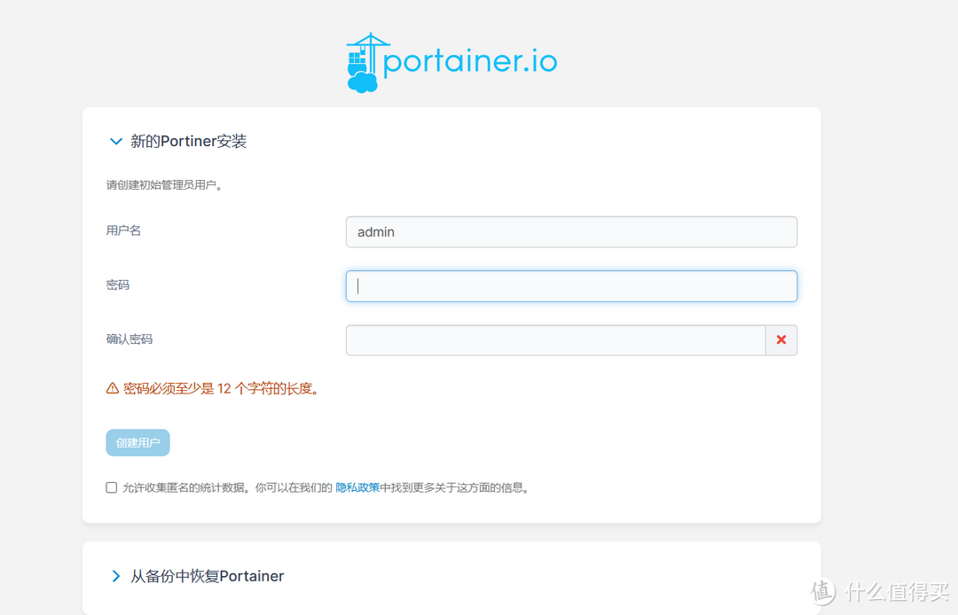The image size is (958, 615).
Task: Click the portainer.io logo
Action: [x=452, y=62]
